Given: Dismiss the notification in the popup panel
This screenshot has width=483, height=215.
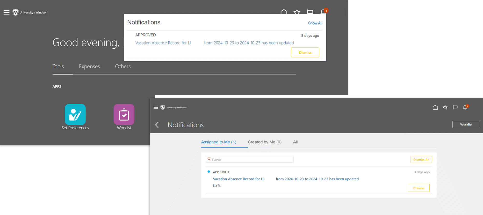Looking at the screenshot, I should pos(305,53).
